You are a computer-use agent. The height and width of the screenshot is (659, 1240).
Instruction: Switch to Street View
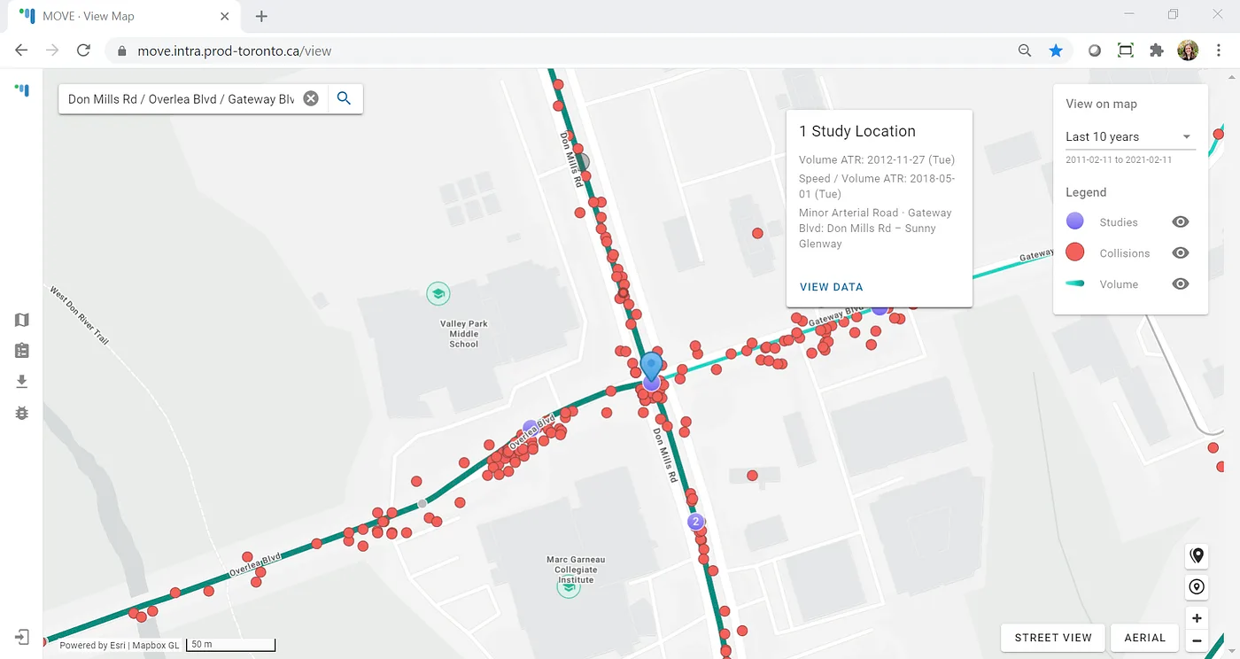tap(1053, 637)
